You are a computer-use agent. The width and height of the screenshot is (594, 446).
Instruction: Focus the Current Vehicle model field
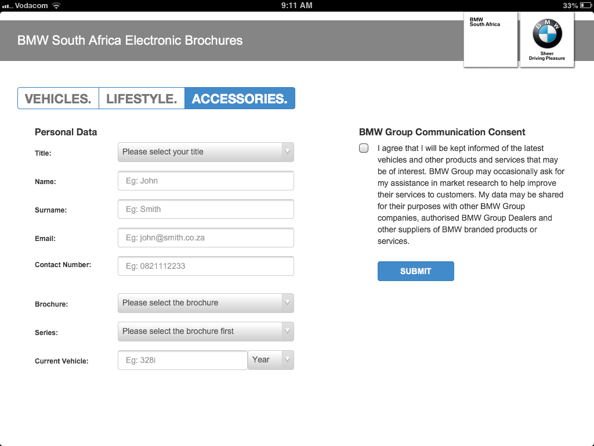(x=182, y=360)
